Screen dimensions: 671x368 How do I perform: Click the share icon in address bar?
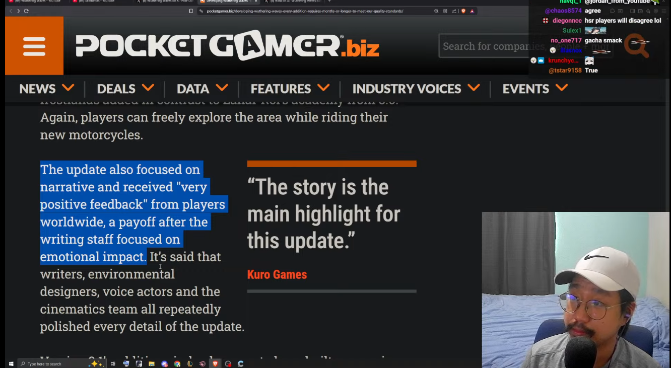(x=454, y=11)
